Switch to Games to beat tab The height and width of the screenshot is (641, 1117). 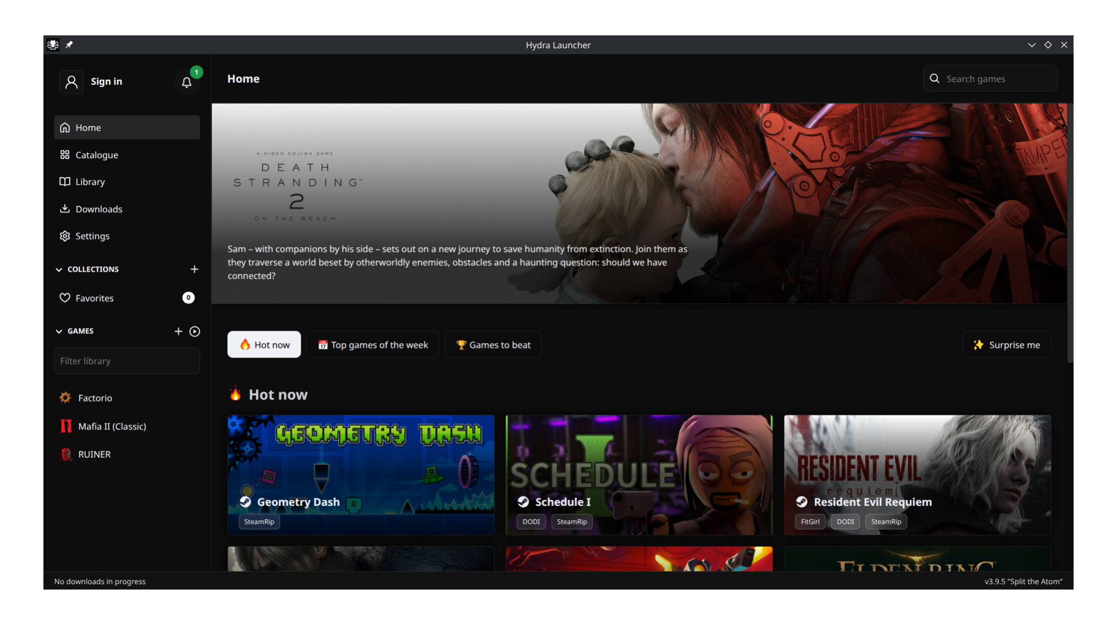click(493, 345)
